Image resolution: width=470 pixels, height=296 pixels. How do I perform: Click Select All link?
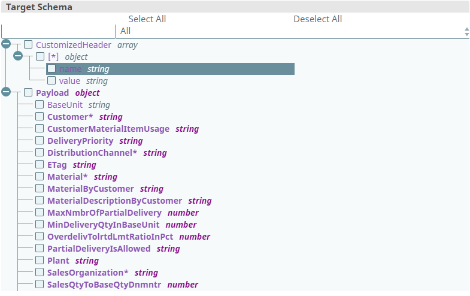coord(147,19)
